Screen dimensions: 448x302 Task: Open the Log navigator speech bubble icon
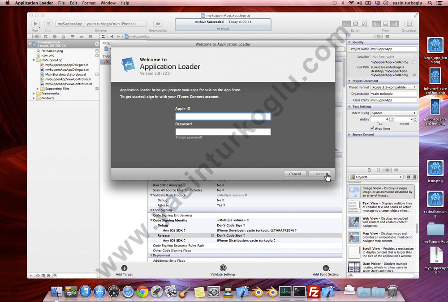(x=90, y=37)
